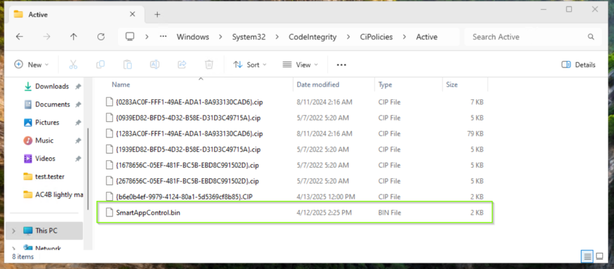This screenshot has width=614, height=269.
Task: Refresh the current folder view
Action: point(101,36)
